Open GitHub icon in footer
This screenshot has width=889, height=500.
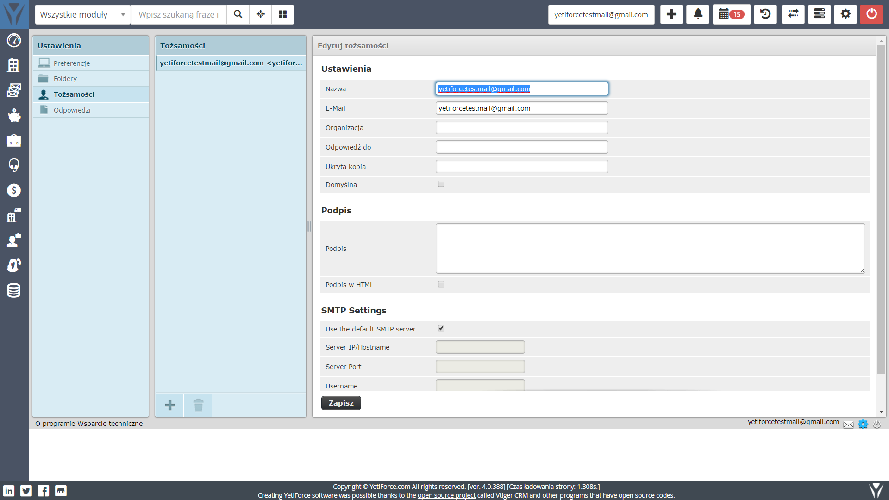point(61,491)
